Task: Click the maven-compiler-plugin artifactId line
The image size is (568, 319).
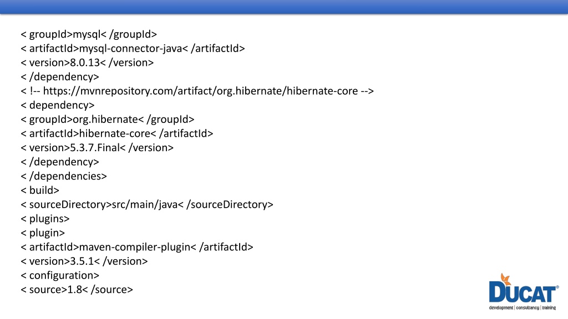Action: [x=137, y=247]
